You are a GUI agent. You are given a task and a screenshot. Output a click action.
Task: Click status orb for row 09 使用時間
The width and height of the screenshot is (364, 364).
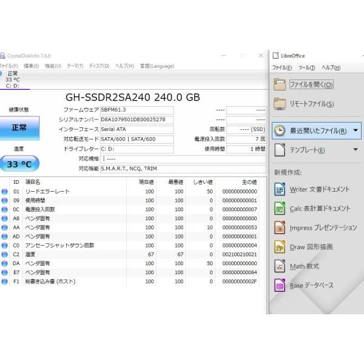pyautogui.click(x=4, y=201)
